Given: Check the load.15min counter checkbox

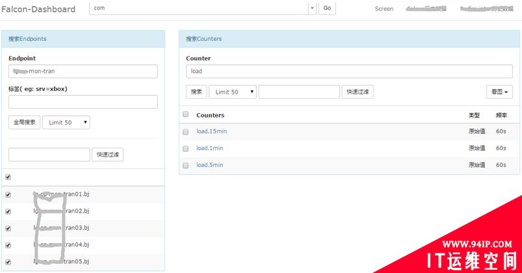Looking at the screenshot, I should pyautogui.click(x=186, y=132).
